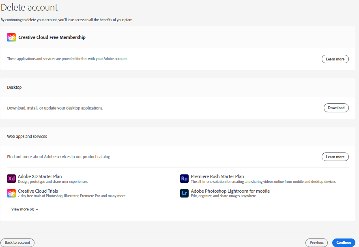Open Learn more for free membership
359x247 pixels.
pyautogui.click(x=335, y=59)
